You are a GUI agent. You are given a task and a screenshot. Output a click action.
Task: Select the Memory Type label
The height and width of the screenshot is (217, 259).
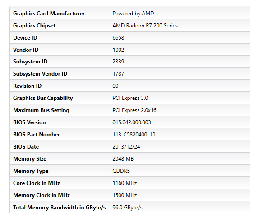tap(31, 171)
